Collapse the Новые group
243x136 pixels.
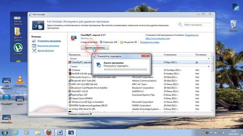(x=208, y=59)
